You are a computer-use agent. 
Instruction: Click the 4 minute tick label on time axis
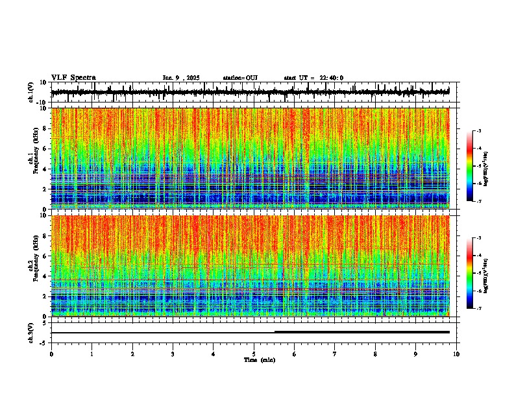click(214, 354)
